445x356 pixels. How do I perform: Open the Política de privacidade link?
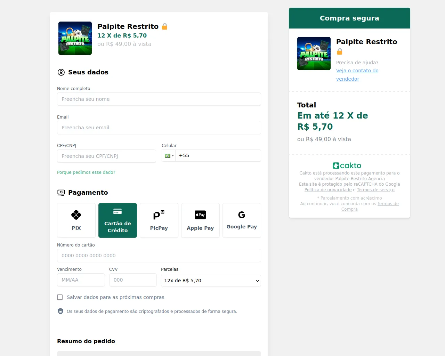point(328,190)
